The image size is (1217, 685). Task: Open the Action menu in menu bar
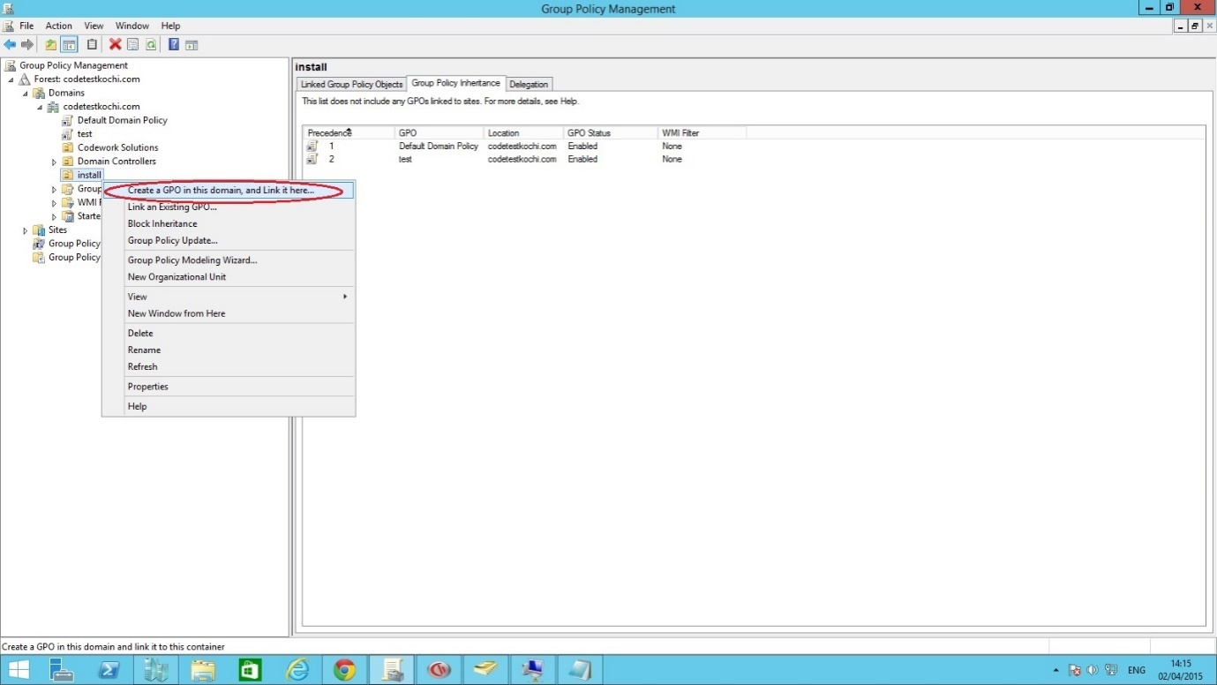point(59,26)
